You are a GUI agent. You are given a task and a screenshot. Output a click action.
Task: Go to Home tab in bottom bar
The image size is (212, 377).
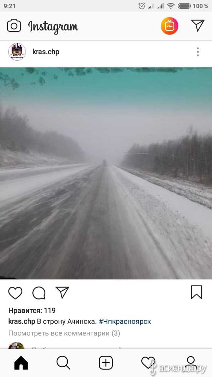tap(21, 363)
